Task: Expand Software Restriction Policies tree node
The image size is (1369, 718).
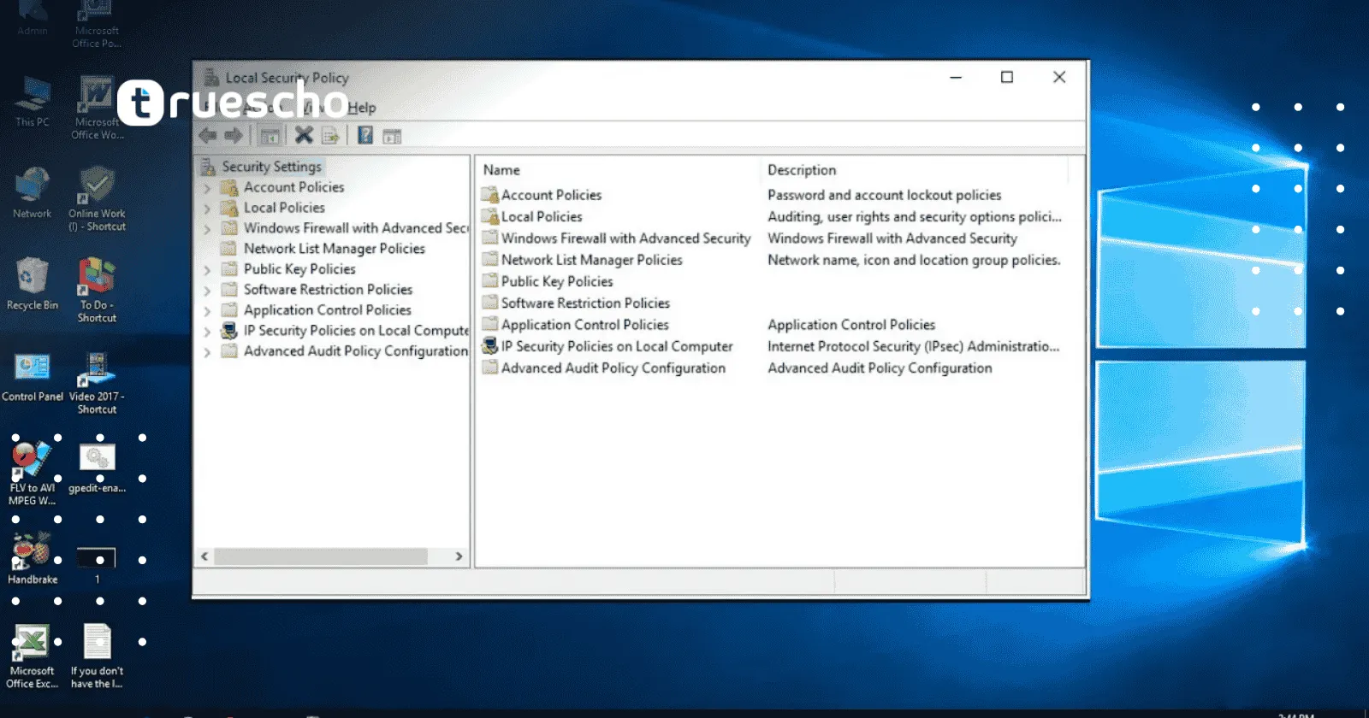Action: (x=207, y=290)
